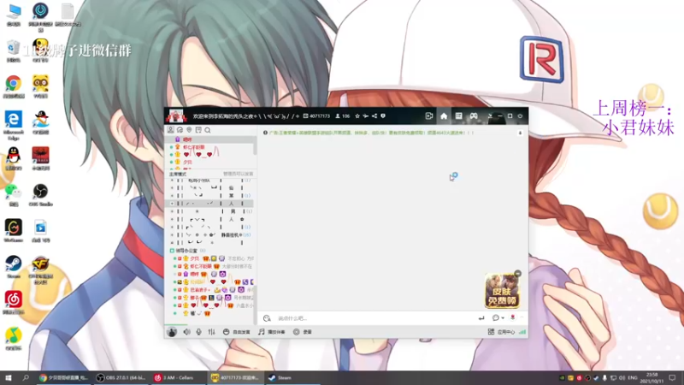Viewport: 684px width, 385px height.
Task: Click the rose gift icon beside input
Action: [x=512, y=317]
